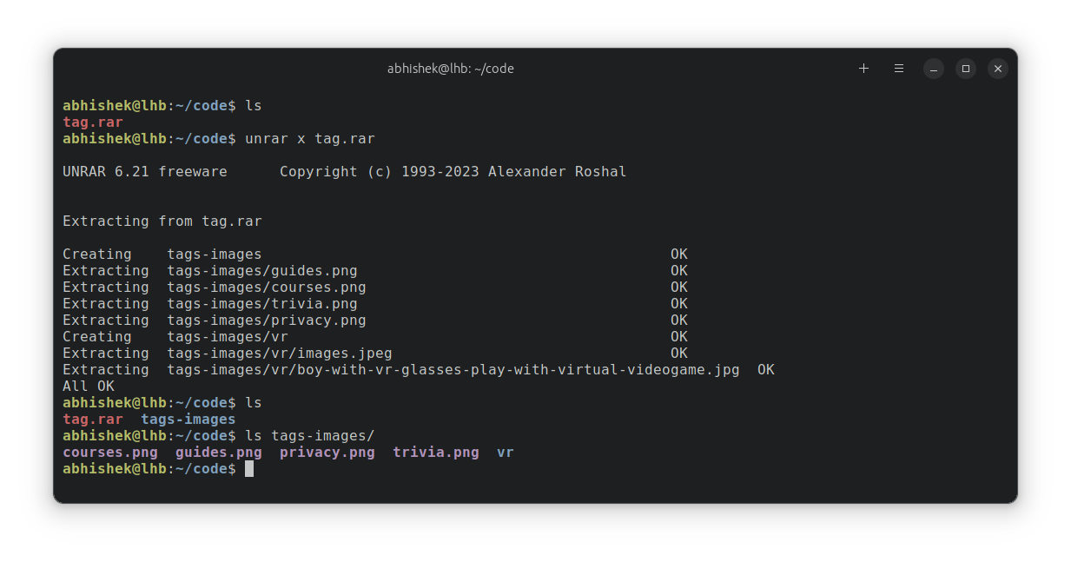Click the 'All OK' status line
This screenshot has width=1071, height=562.
tap(89, 387)
